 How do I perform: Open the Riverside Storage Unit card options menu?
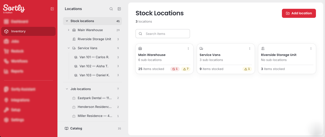pos(311,49)
